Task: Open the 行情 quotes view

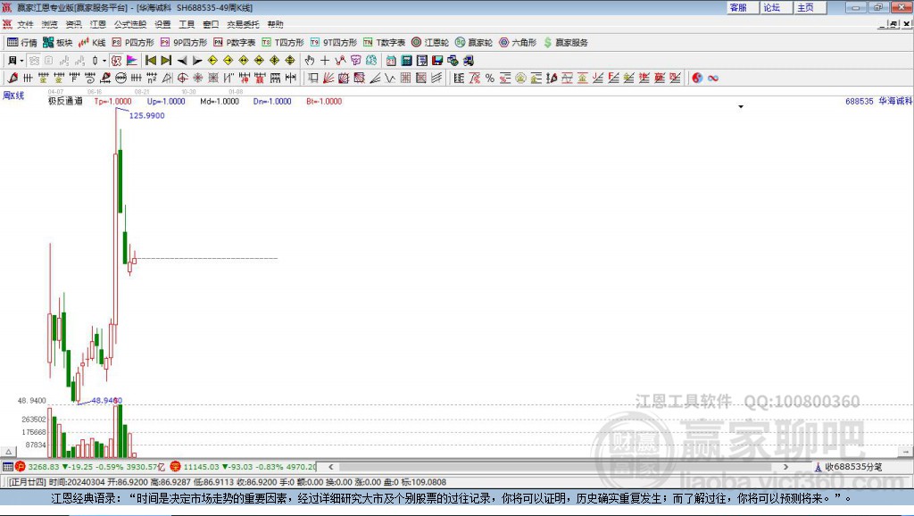Action: [x=21, y=43]
